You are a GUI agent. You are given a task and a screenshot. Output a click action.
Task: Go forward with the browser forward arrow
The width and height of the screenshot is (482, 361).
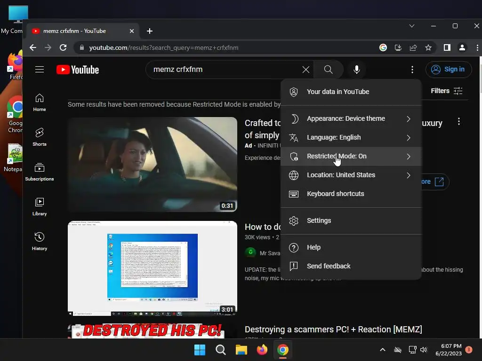coord(48,47)
